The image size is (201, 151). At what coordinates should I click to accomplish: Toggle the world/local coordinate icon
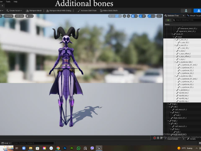124,16
